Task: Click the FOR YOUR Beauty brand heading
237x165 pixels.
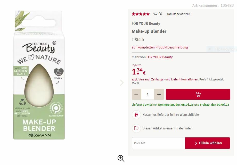Action: click(146, 23)
